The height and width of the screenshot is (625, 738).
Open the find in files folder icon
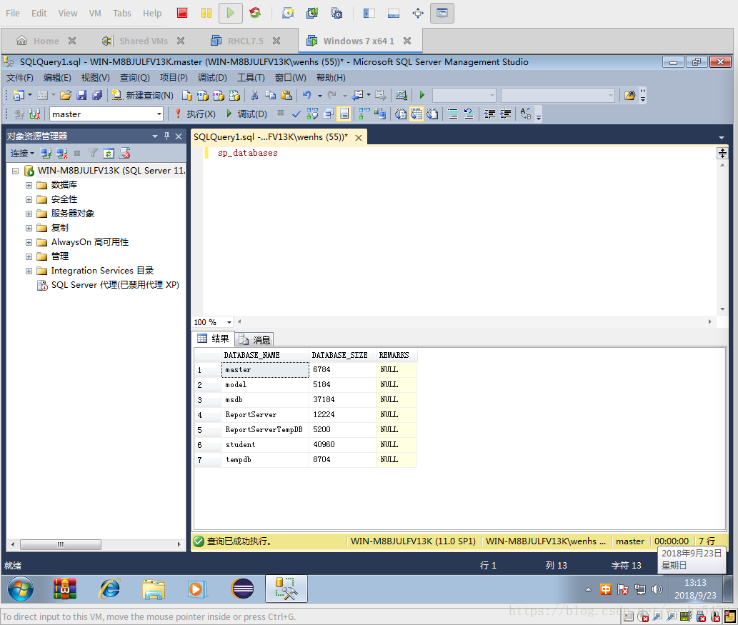tap(629, 96)
